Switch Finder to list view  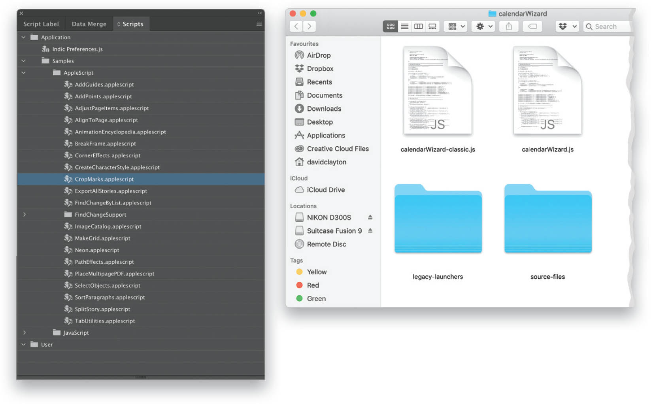pyautogui.click(x=404, y=26)
